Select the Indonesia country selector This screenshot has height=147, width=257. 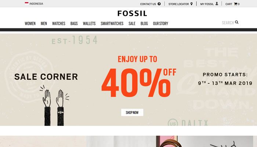(x=34, y=4)
